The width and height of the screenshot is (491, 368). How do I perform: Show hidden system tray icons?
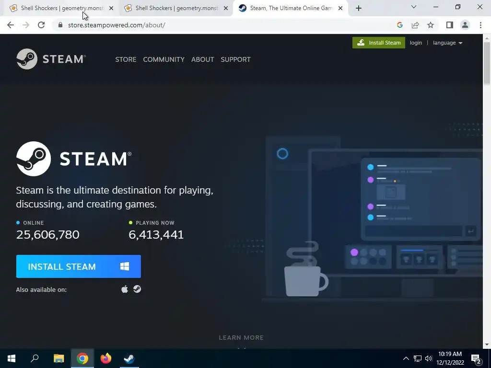click(x=406, y=358)
